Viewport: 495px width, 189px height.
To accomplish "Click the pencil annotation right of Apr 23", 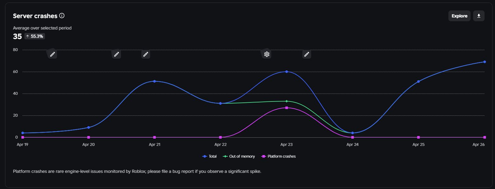I will (306, 54).
